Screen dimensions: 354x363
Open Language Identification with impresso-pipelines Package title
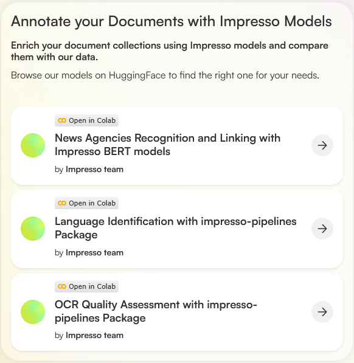[x=176, y=228]
